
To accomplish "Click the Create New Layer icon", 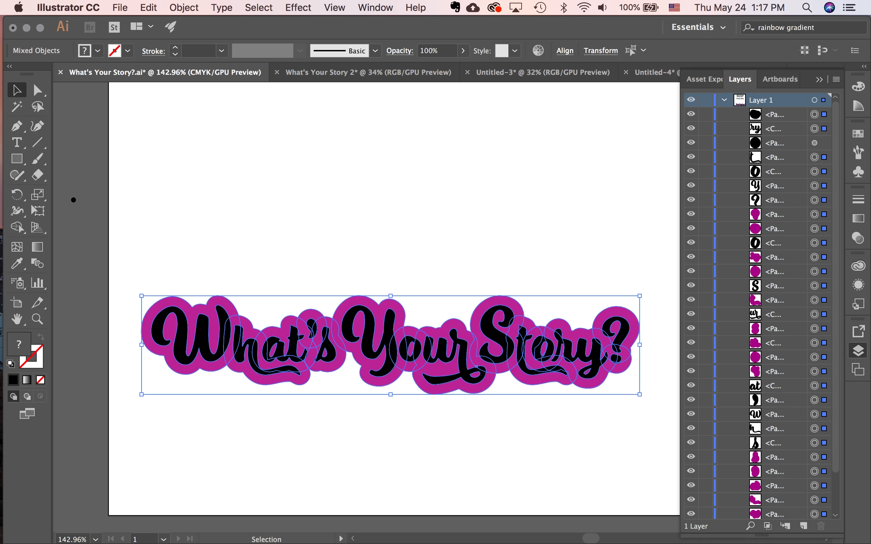I will coord(803,526).
